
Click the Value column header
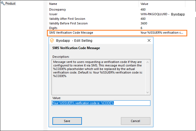click(x=144, y=4)
